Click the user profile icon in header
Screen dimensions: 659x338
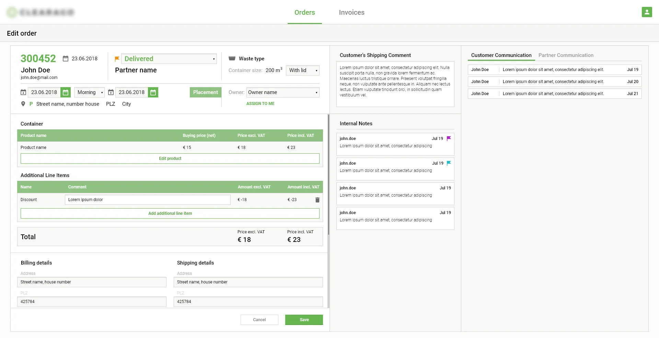pos(647,12)
